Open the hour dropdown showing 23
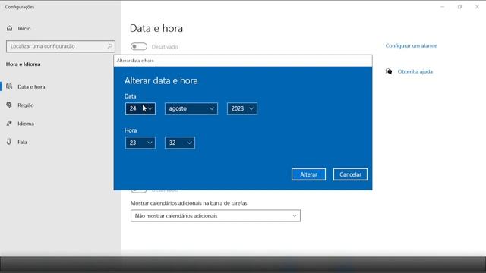Screen dimensions: 486x273 click(140, 143)
